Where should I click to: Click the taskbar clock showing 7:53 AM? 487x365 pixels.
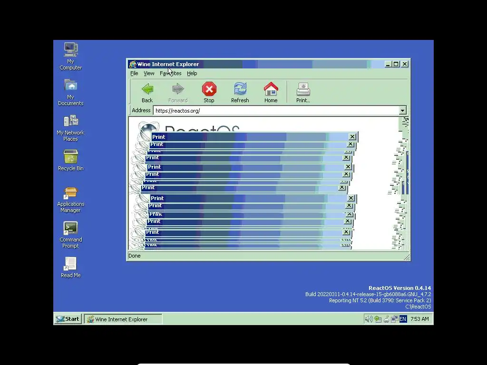tap(419, 319)
